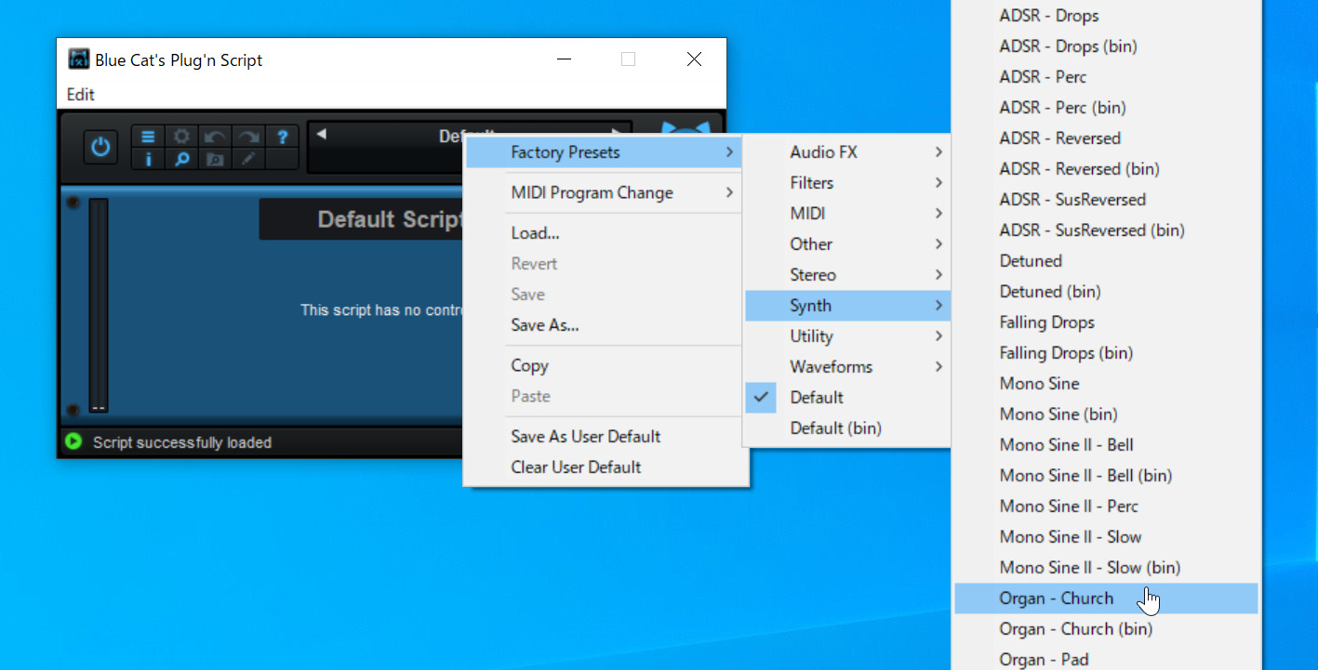Viewport: 1318px width, 670px height.
Task: Load the Mono Sine II - Bell preset
Action: (1106, 445)
